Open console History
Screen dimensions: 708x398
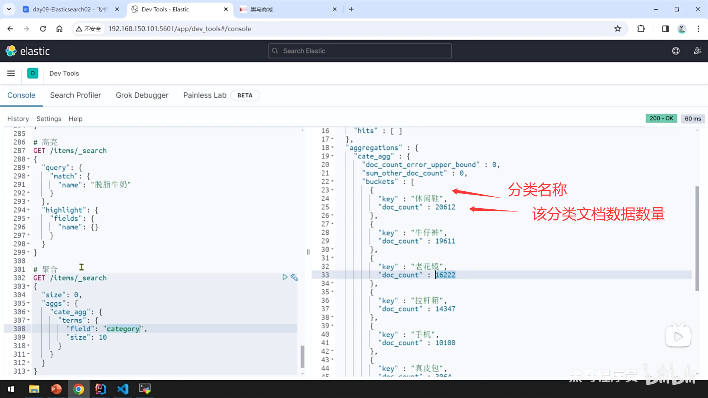18,119
